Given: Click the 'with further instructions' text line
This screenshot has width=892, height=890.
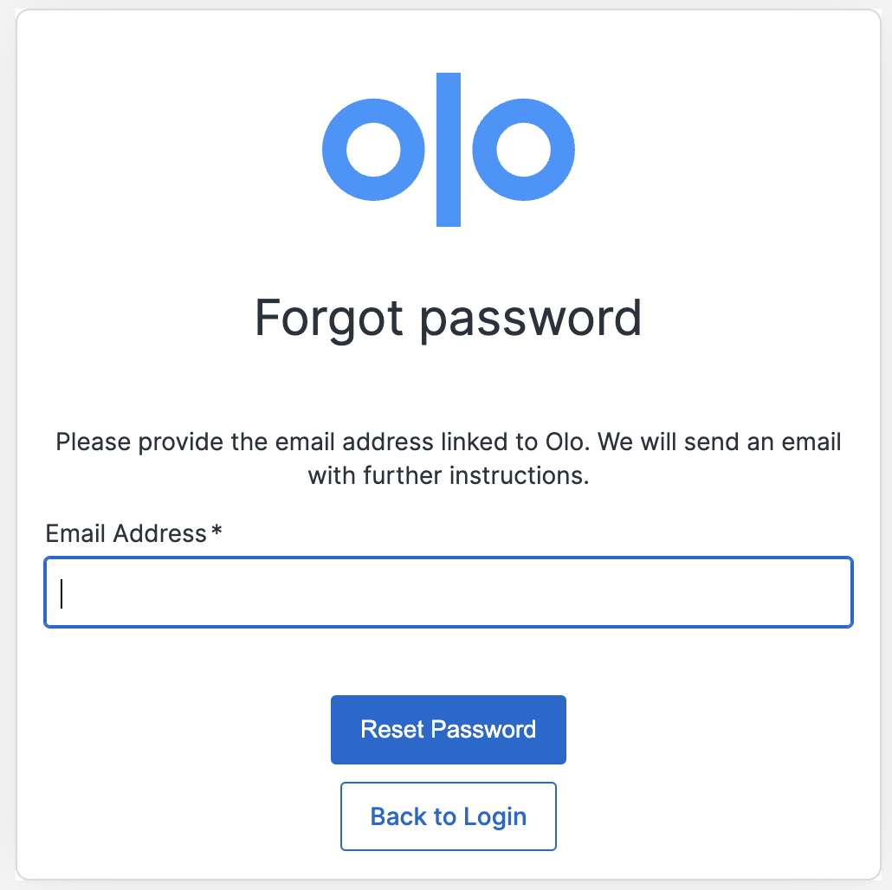Looking at the screenshot, I should coord(449,475).
